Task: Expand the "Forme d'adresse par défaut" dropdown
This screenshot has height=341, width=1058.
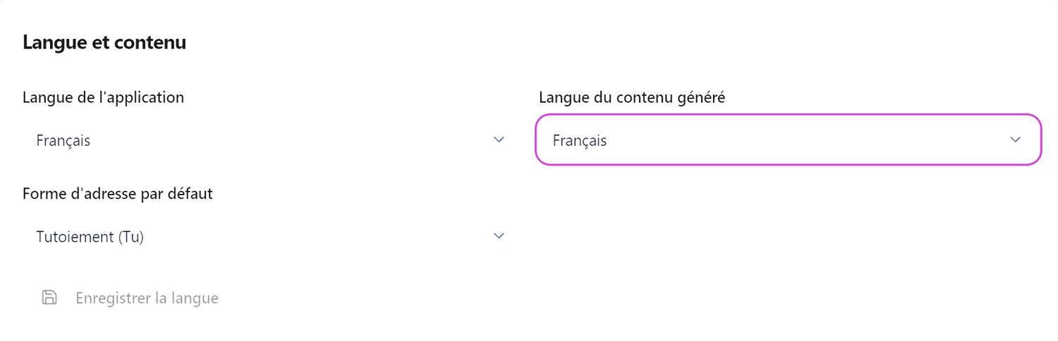Action: pos(268,236)
